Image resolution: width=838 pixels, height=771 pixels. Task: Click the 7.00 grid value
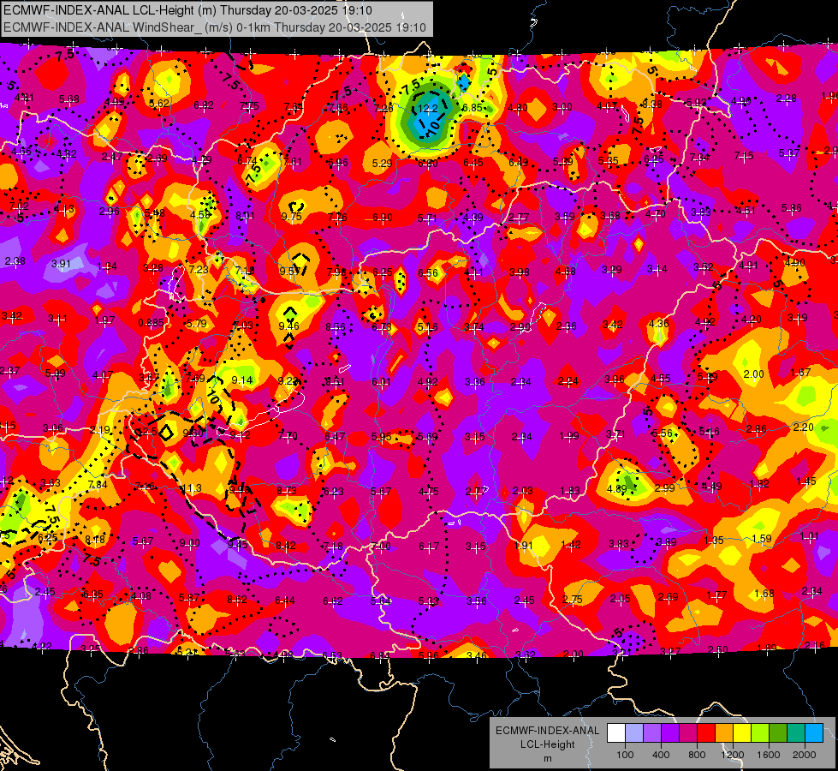click(381, 547)
